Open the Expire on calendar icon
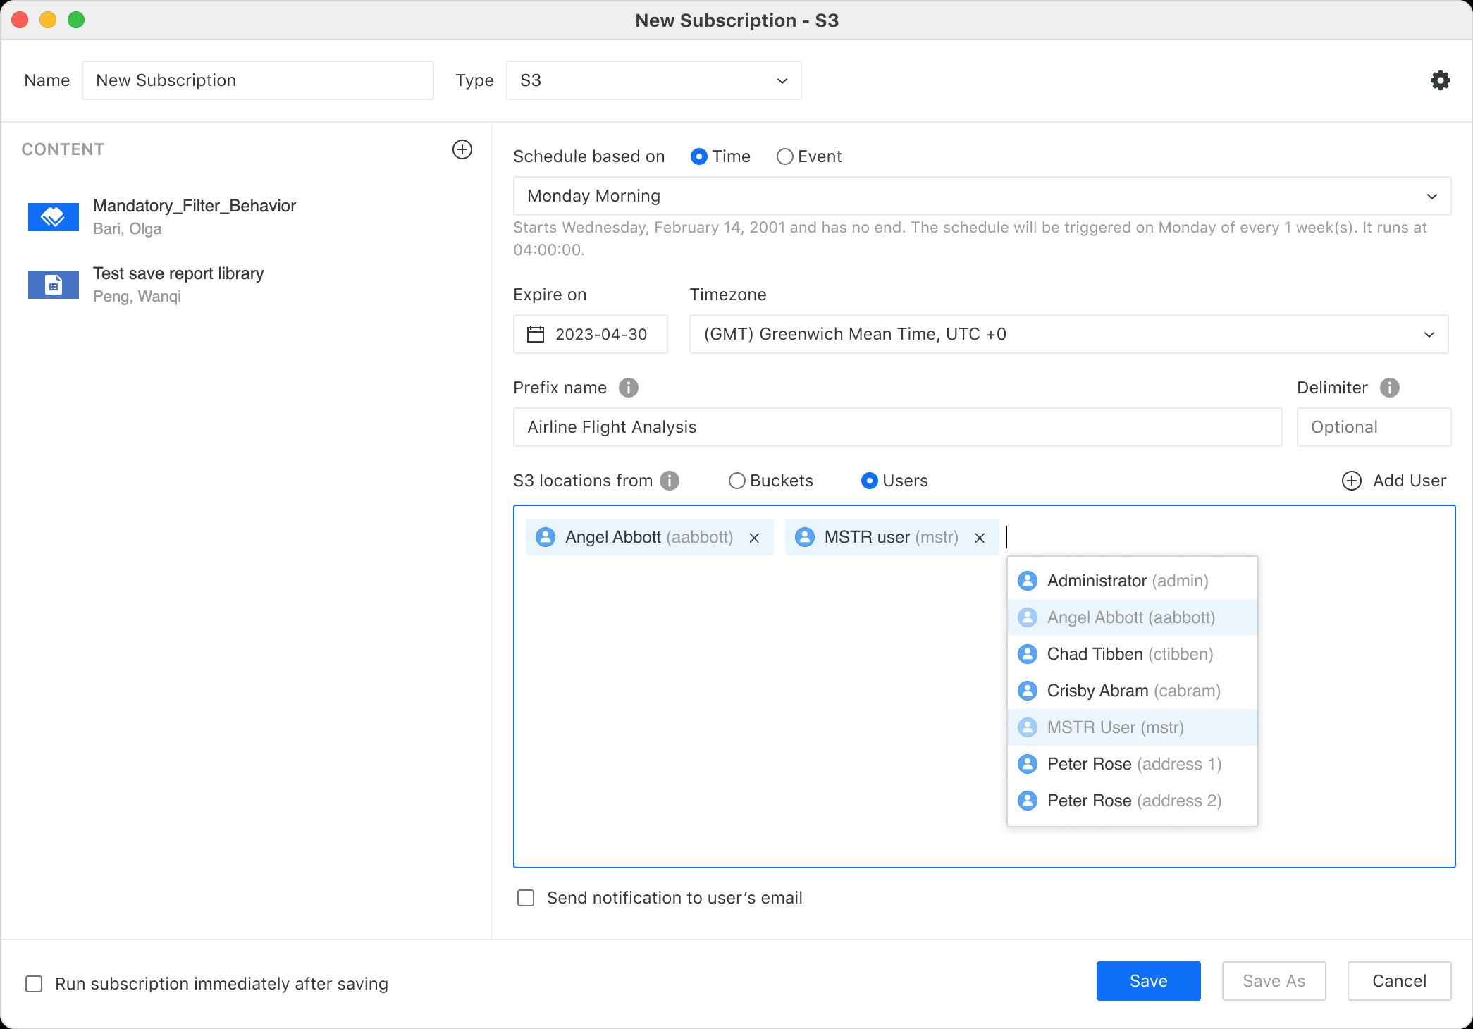The image size is (1473, 1029). point(536,334)
